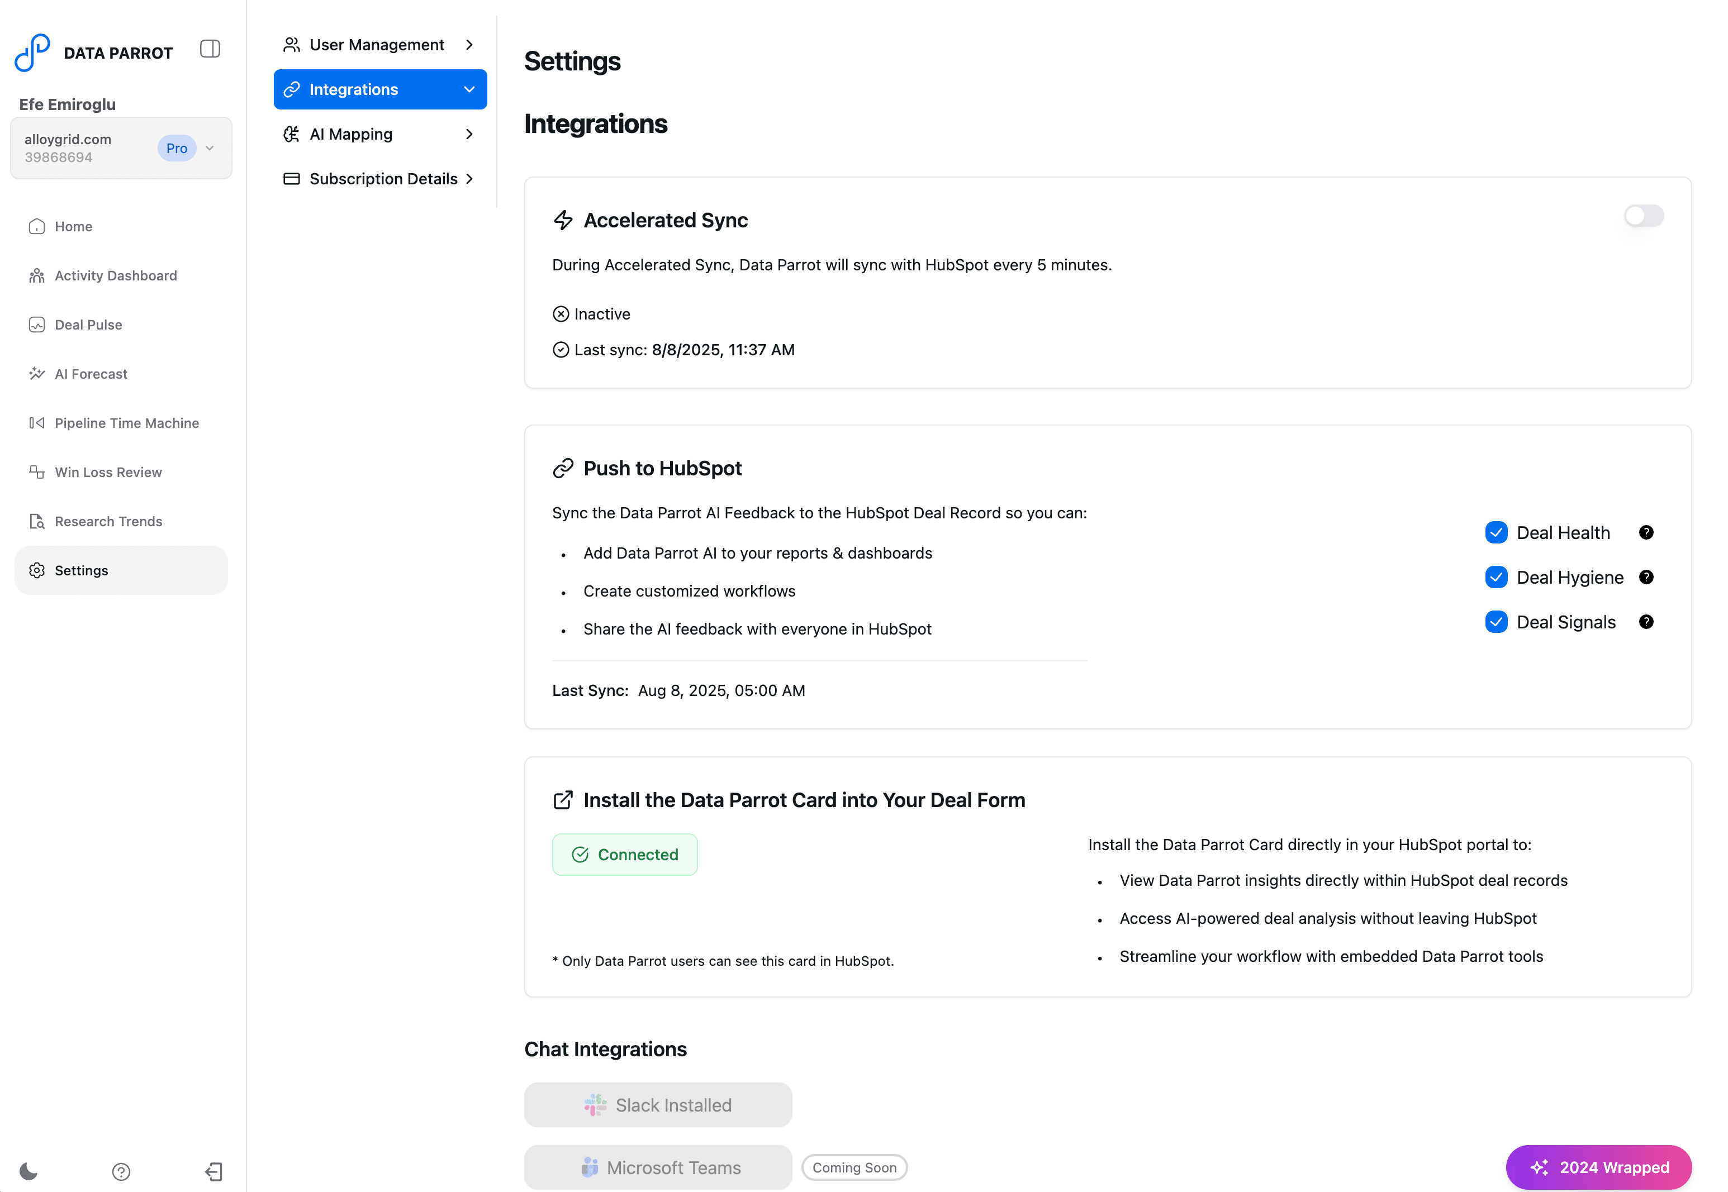Click the Accelerated Sync lightning icon

pos(563,220)
